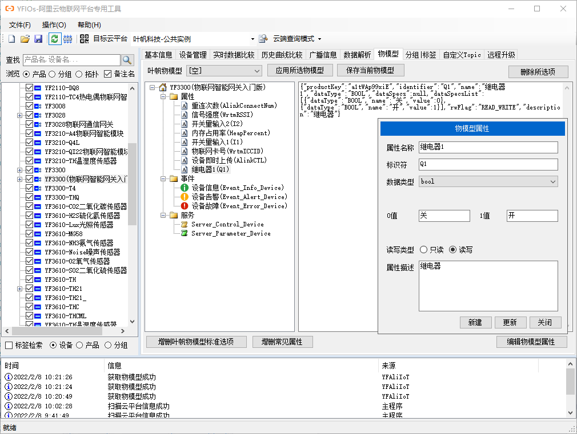Select the 拓扑 browse radio button
The width and height of the screenshot is (577, 434).
coord(79,74)
